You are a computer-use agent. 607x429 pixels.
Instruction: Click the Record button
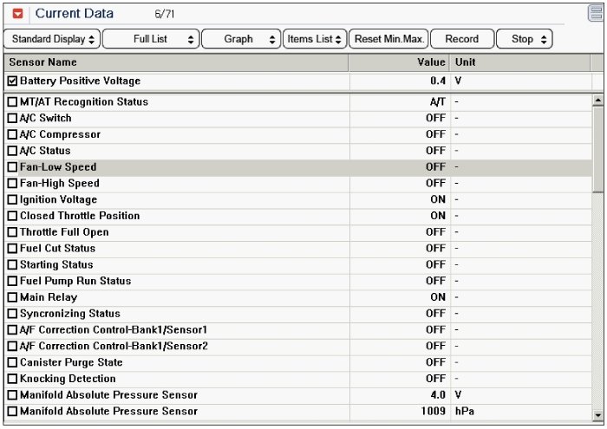(x=462, y=39)
